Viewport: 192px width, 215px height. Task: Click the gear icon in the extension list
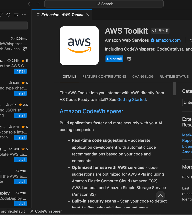coord(25,49)
